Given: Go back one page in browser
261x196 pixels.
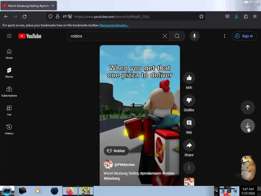Looking at the screenshot, I should tap(6, 17).
